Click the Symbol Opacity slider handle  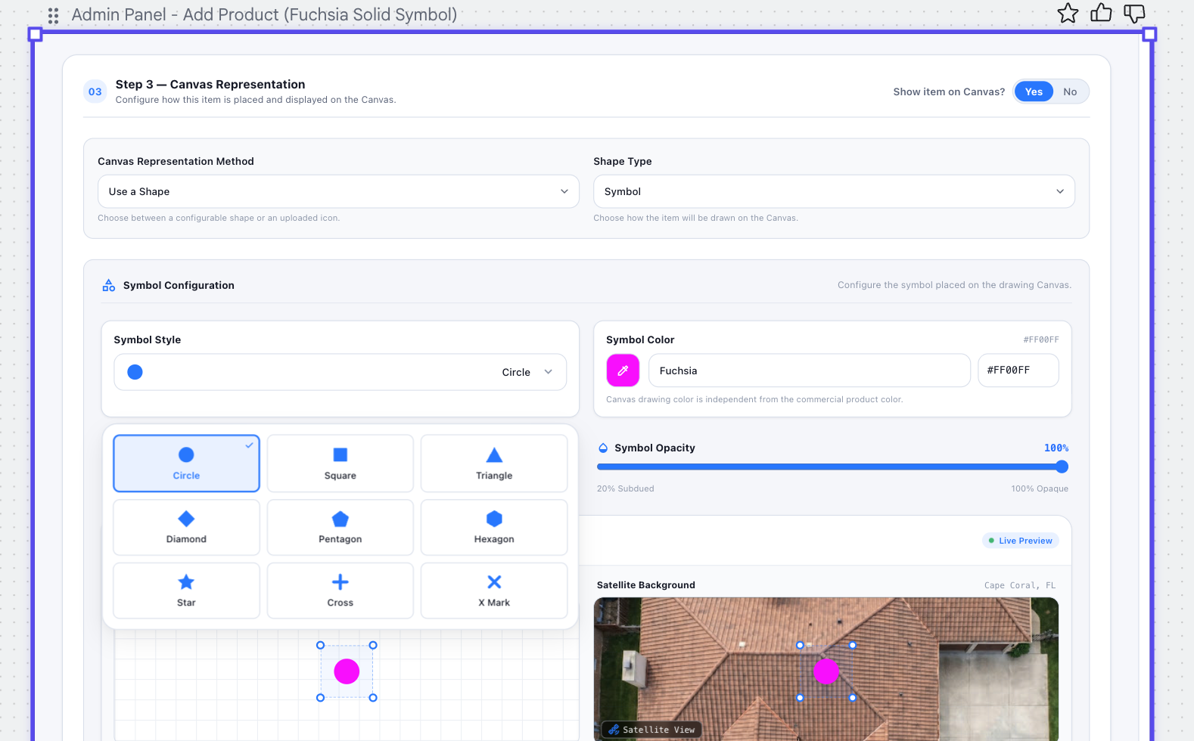(1062, 467)
